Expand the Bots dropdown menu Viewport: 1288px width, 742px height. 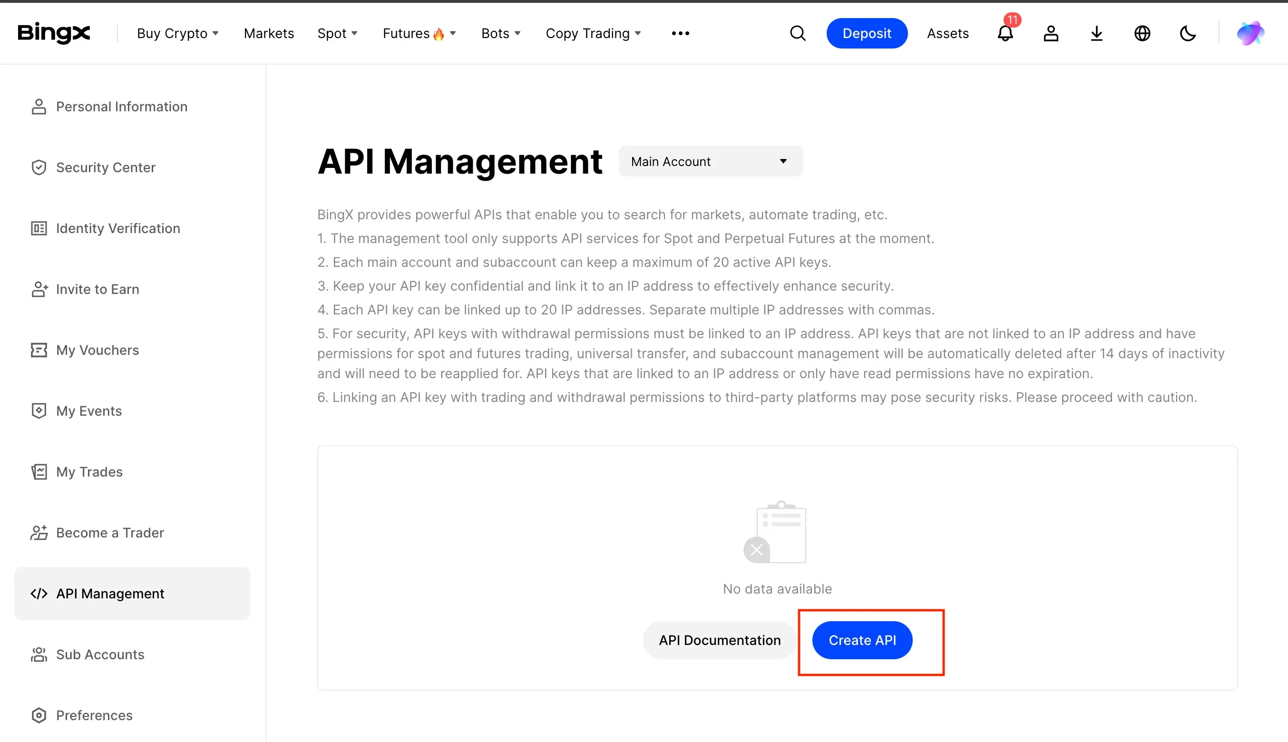(x=501, y=33)
